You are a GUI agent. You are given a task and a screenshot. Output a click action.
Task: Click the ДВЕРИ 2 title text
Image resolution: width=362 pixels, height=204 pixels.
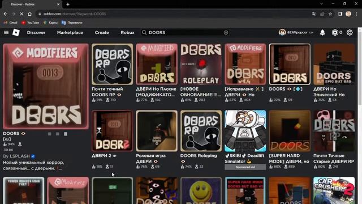click(x=101, y=156)
